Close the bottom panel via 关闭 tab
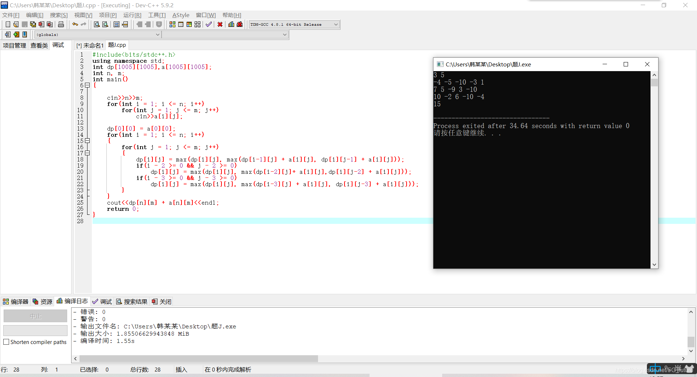This screenshot has height=377, width=697. (x=162, y=302)
